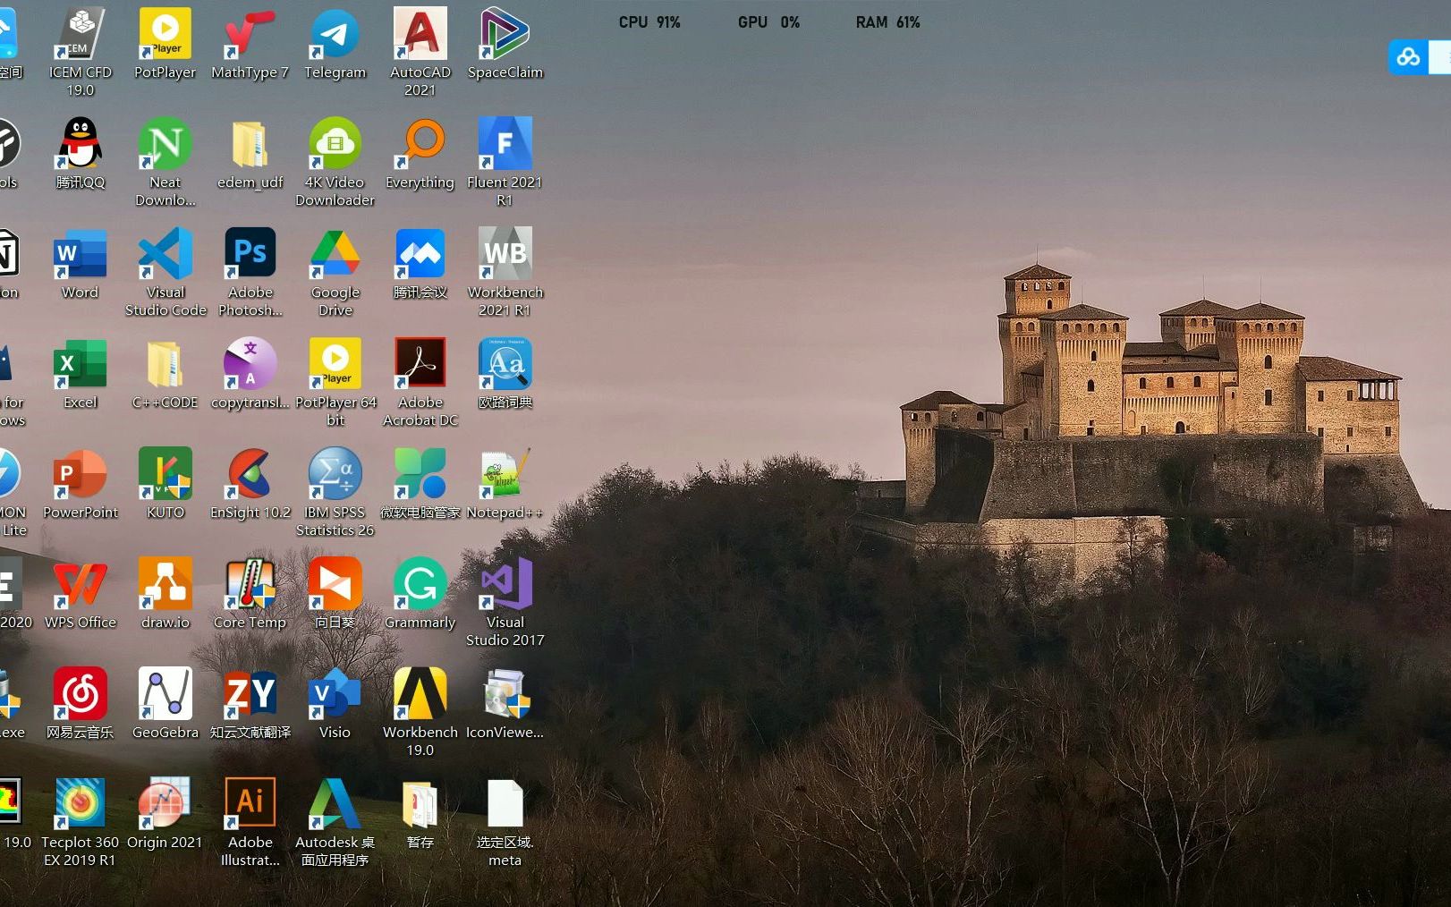
Task: Launch Core Temp from desktop
Action: pos(250,593)
